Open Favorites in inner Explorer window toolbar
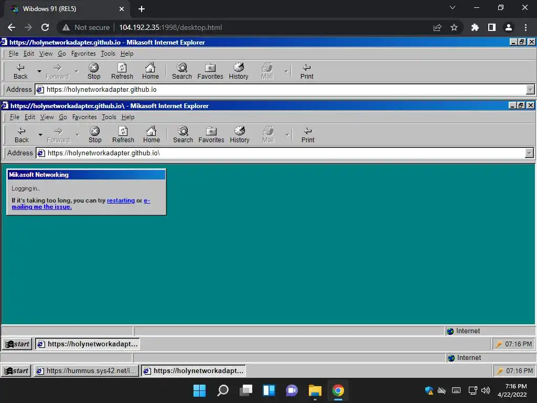Image resolution: width=537 pixels, height=403 pixels. pos(211,135)
